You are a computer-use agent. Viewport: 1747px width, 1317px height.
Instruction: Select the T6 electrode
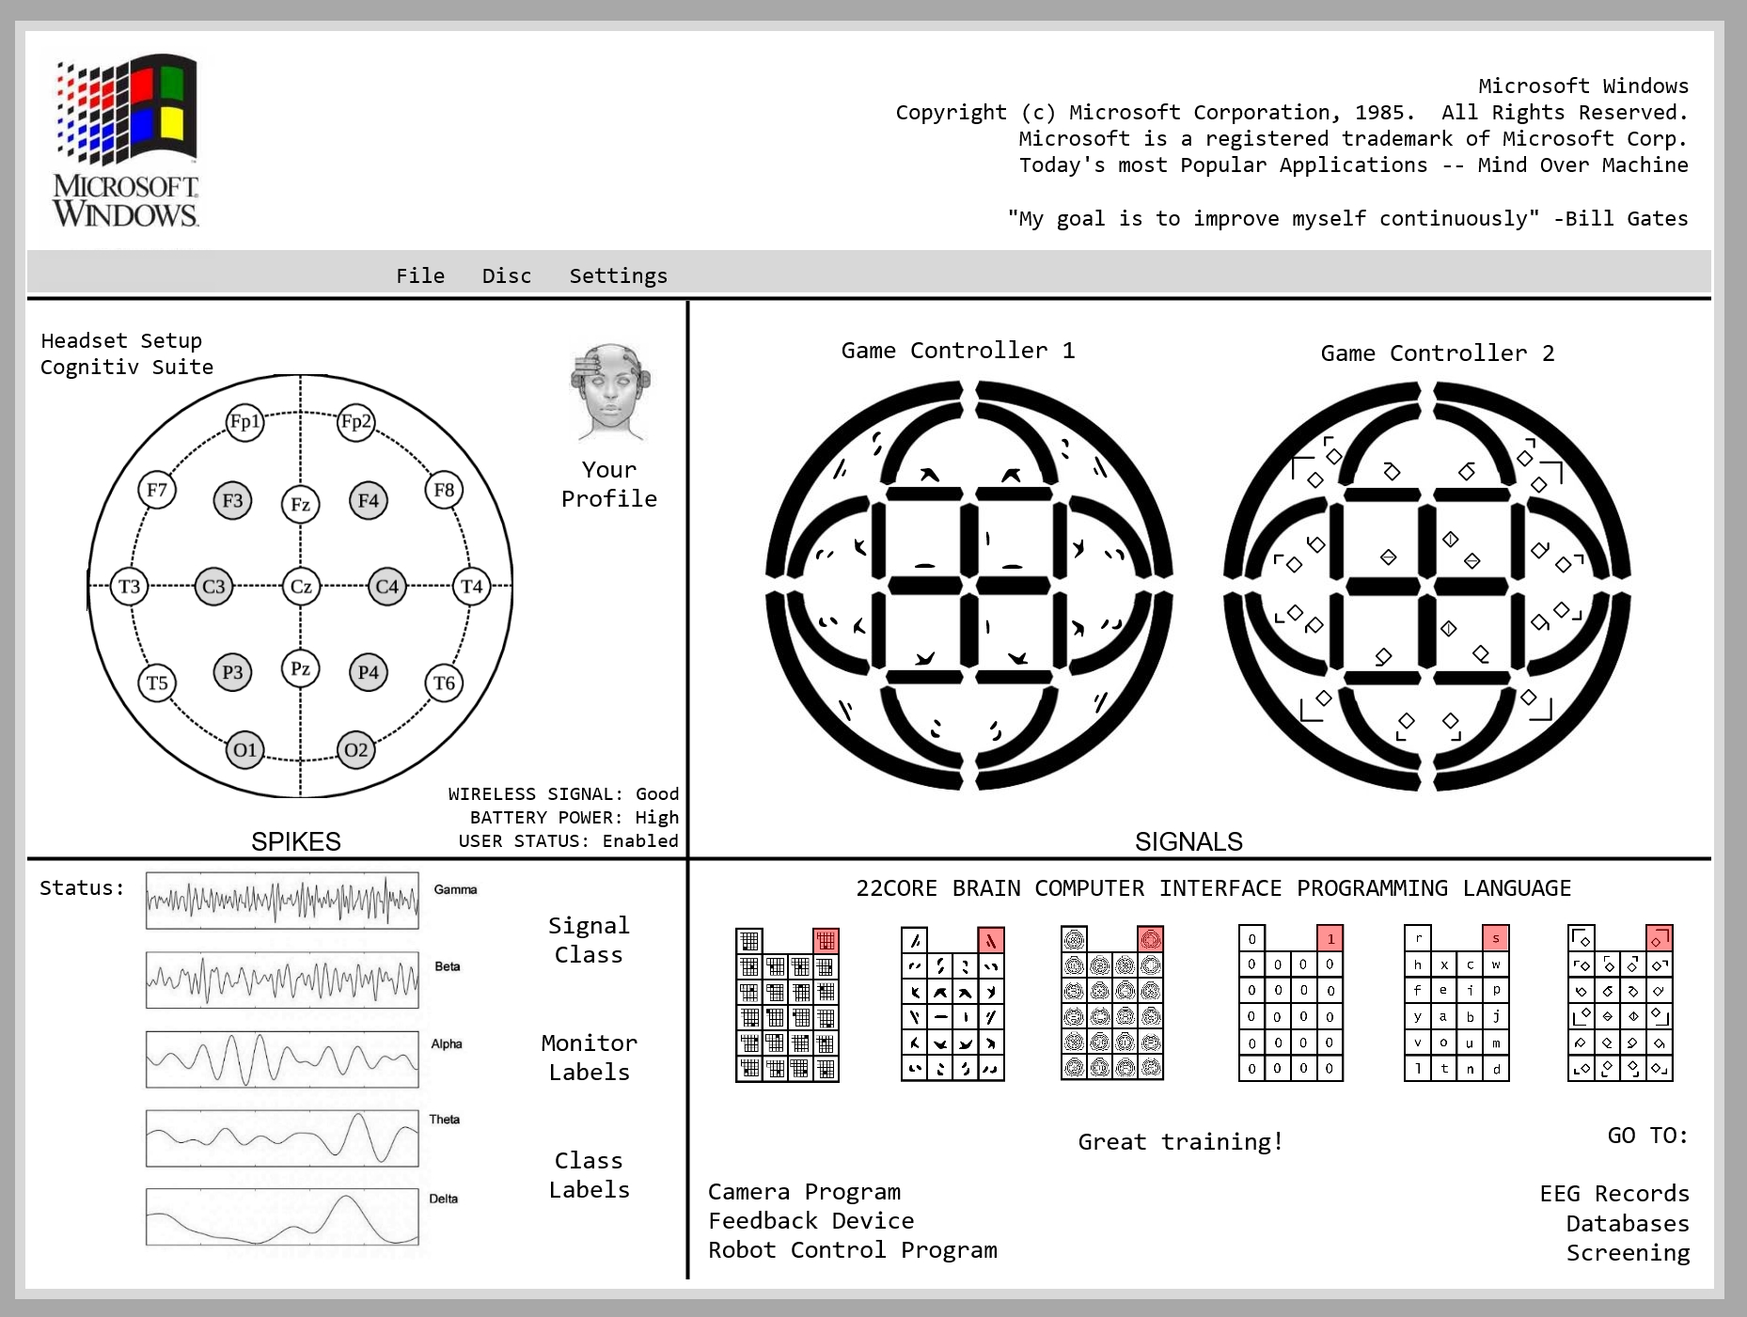coord(444,683)
